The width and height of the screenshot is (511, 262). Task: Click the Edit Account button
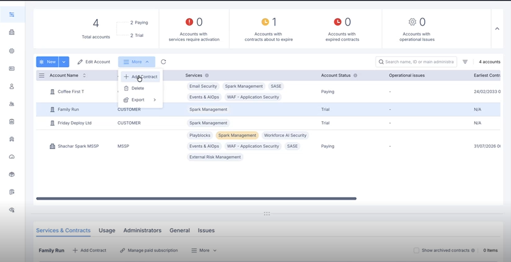click(x=93, y=62)
